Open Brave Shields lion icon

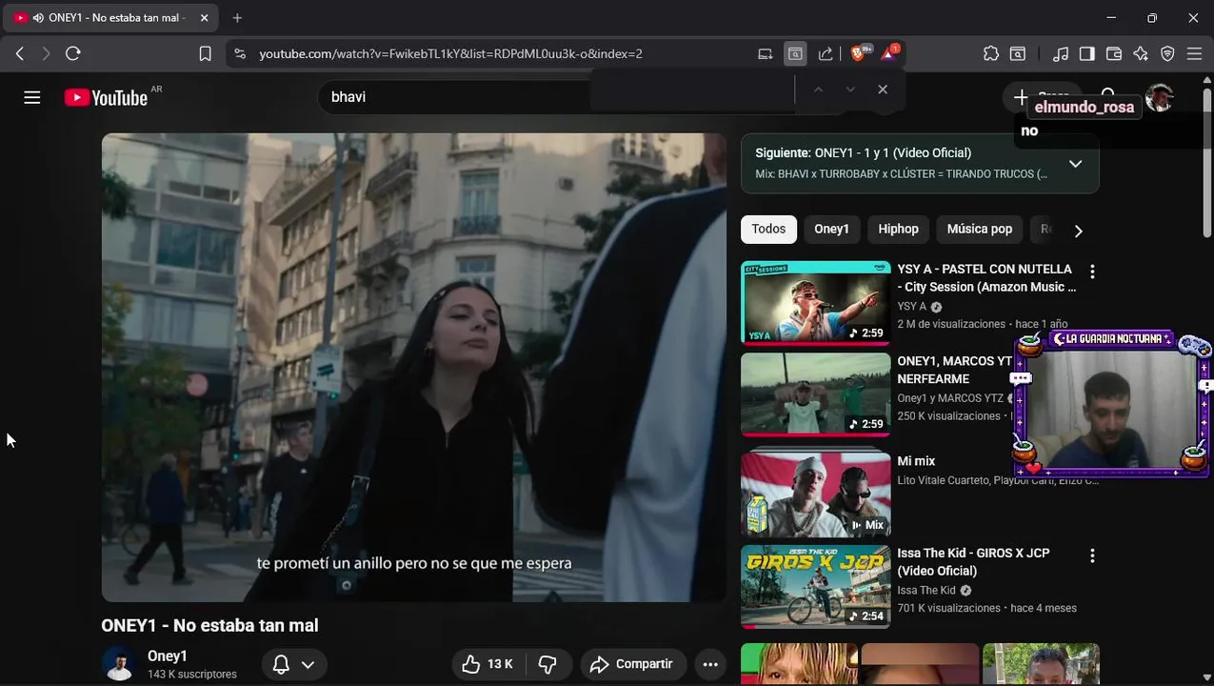tap(859, 53)
